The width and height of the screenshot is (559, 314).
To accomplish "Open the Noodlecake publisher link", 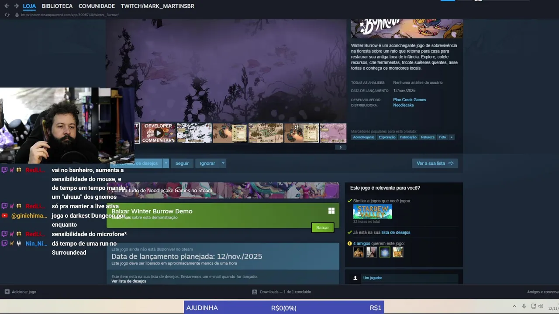I will pos(403,105).
